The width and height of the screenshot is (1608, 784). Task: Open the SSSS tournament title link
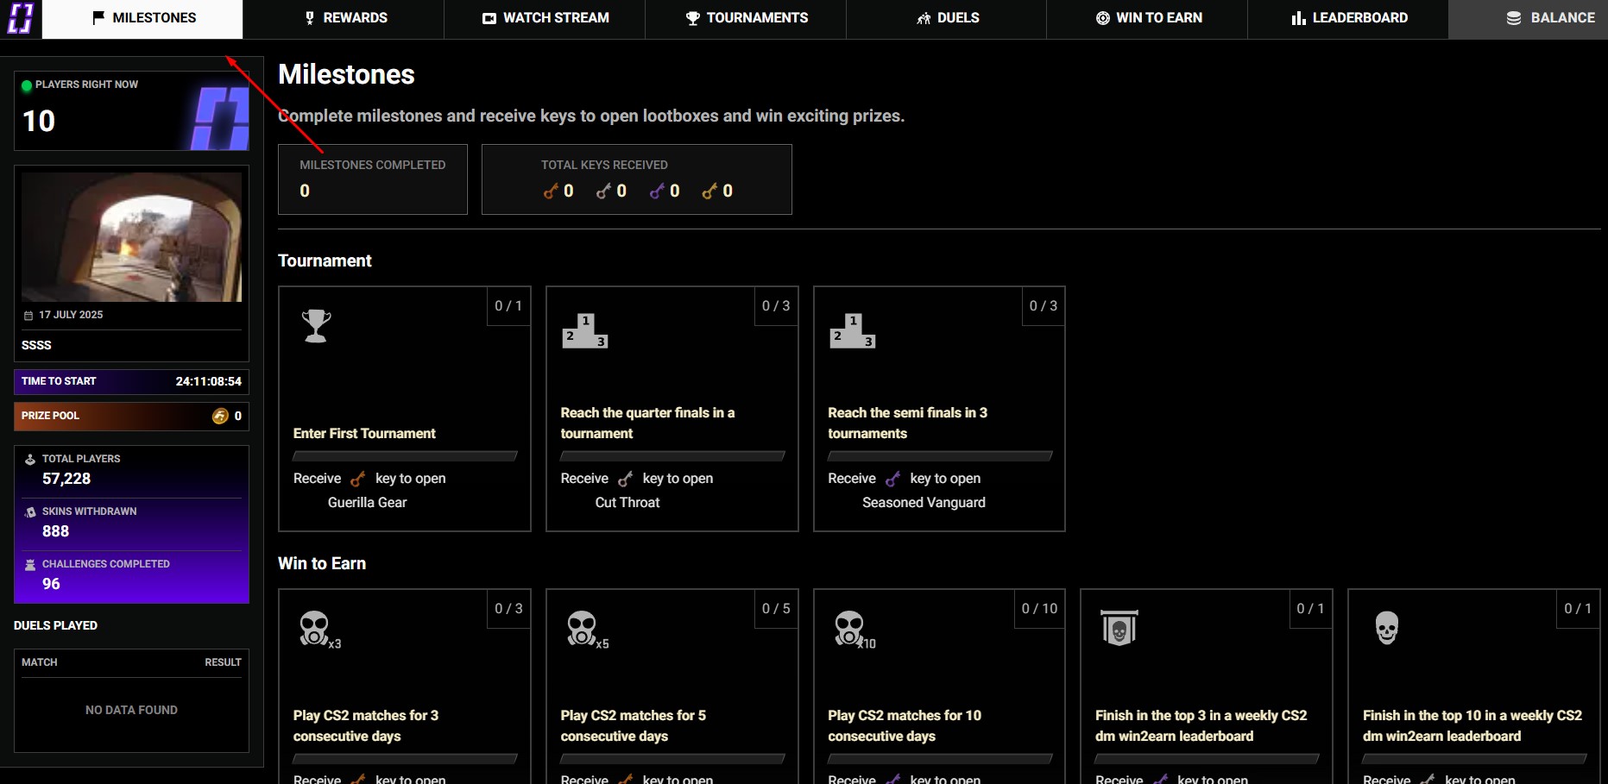[x=36, y=345]
